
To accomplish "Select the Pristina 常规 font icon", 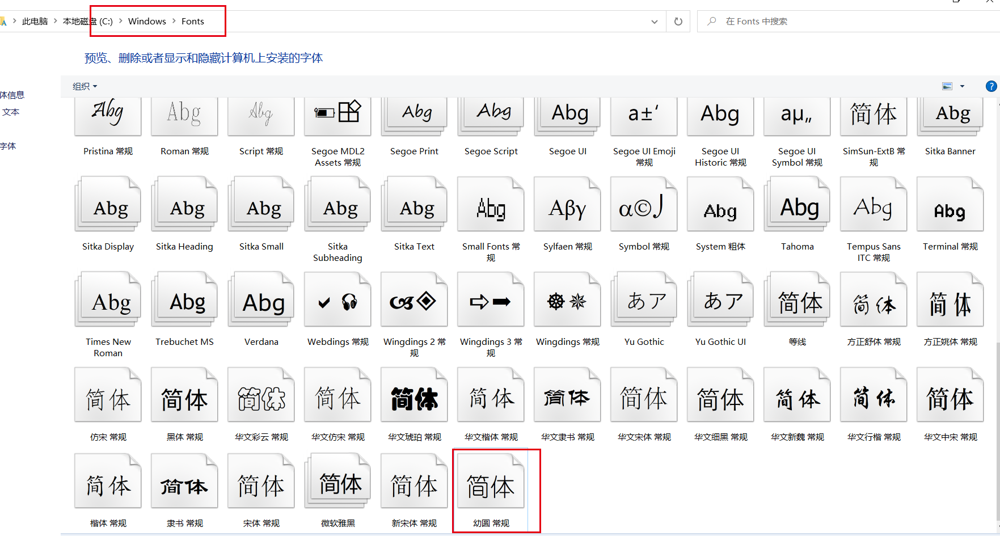I will pos(108,116).
